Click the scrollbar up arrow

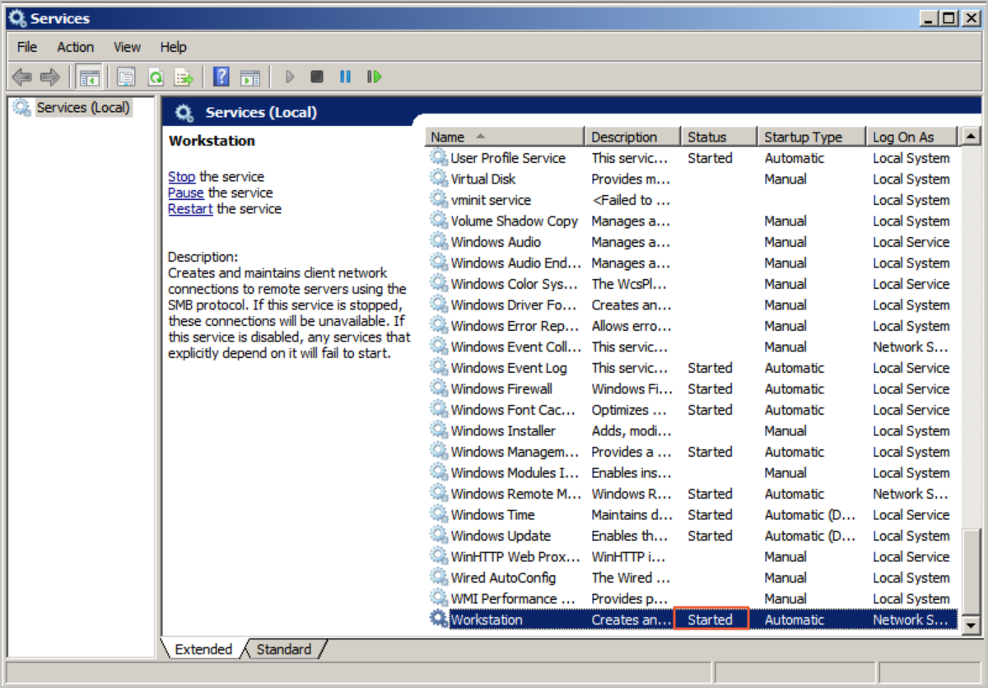[972, 137]
